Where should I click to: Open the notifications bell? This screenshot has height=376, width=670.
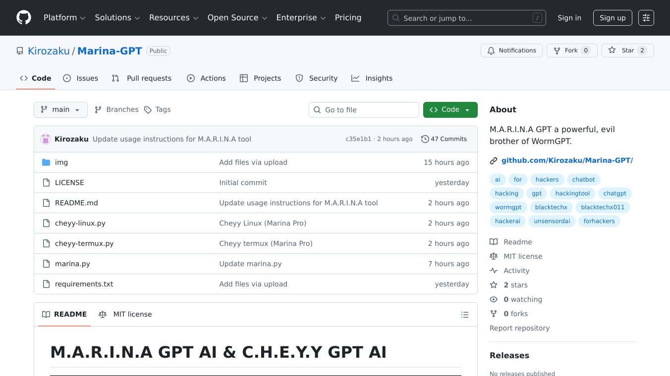point(491,50)
